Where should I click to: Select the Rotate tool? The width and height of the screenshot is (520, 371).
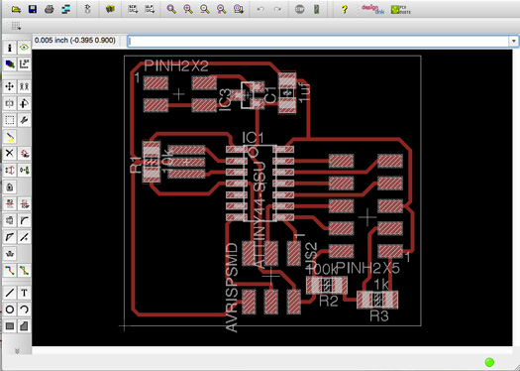pos(24,103)
